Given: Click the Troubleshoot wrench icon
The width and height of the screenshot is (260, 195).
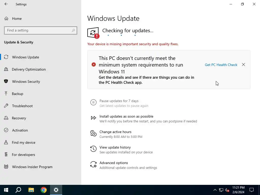Looking at the screenshot, I should click(x=6, y=106).
